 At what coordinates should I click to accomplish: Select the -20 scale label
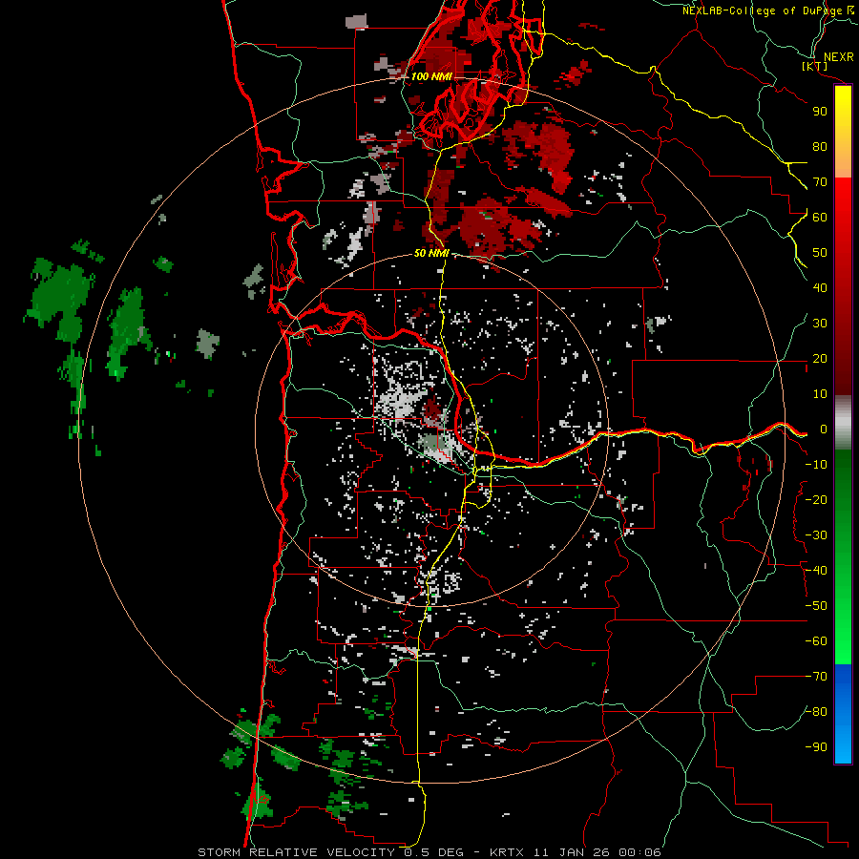pos(816,499)
